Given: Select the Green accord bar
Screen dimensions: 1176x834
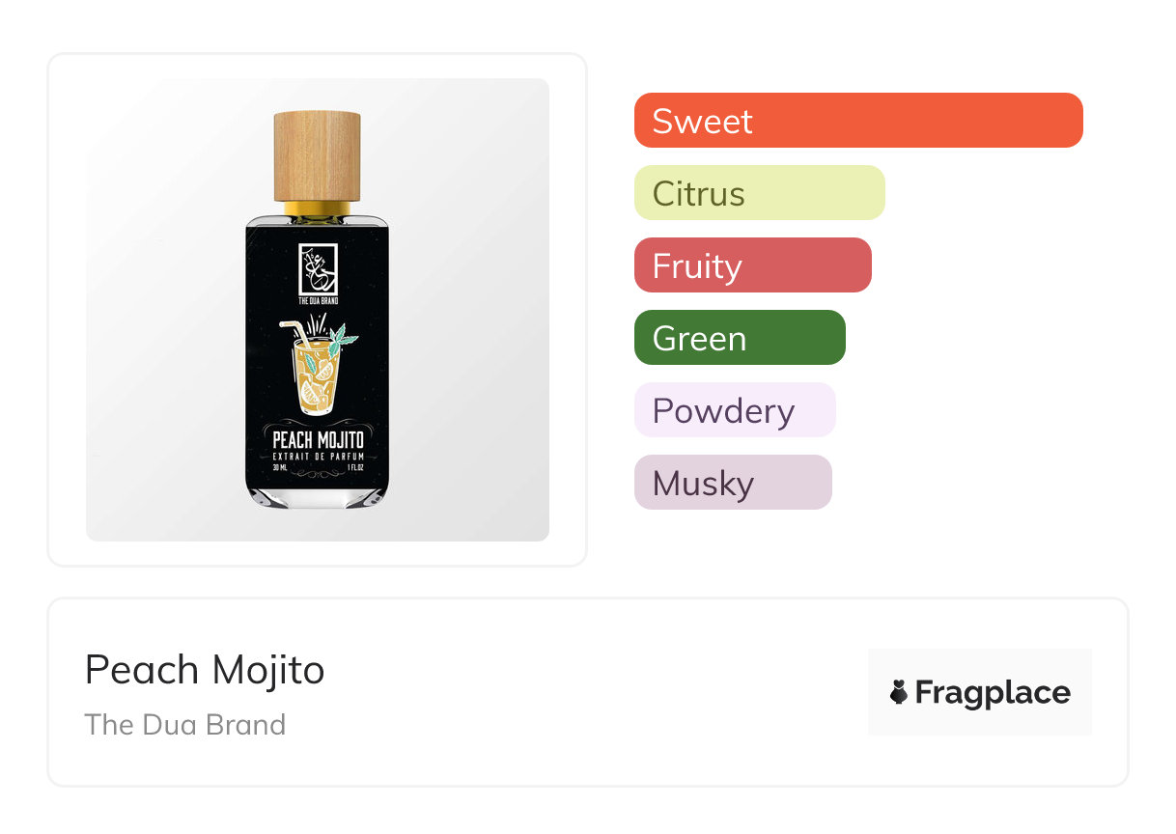Looking at the screenshot, I should tap(739, 338).
